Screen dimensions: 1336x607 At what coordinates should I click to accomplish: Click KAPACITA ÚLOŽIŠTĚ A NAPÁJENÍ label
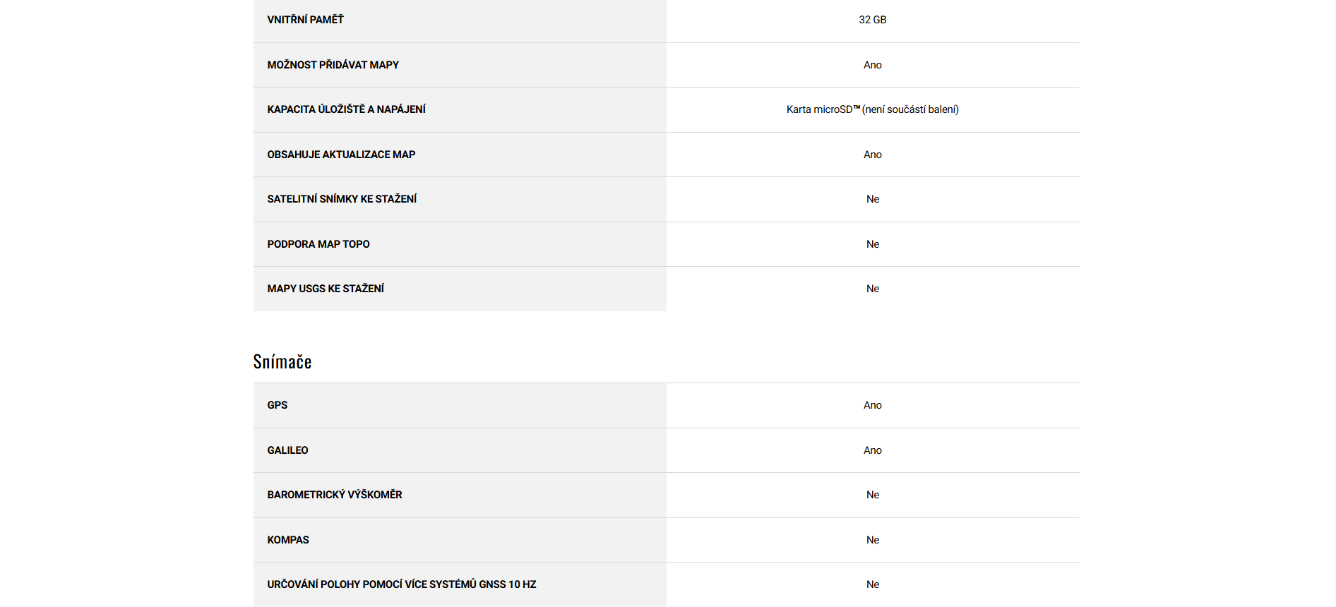pos(346,109)
